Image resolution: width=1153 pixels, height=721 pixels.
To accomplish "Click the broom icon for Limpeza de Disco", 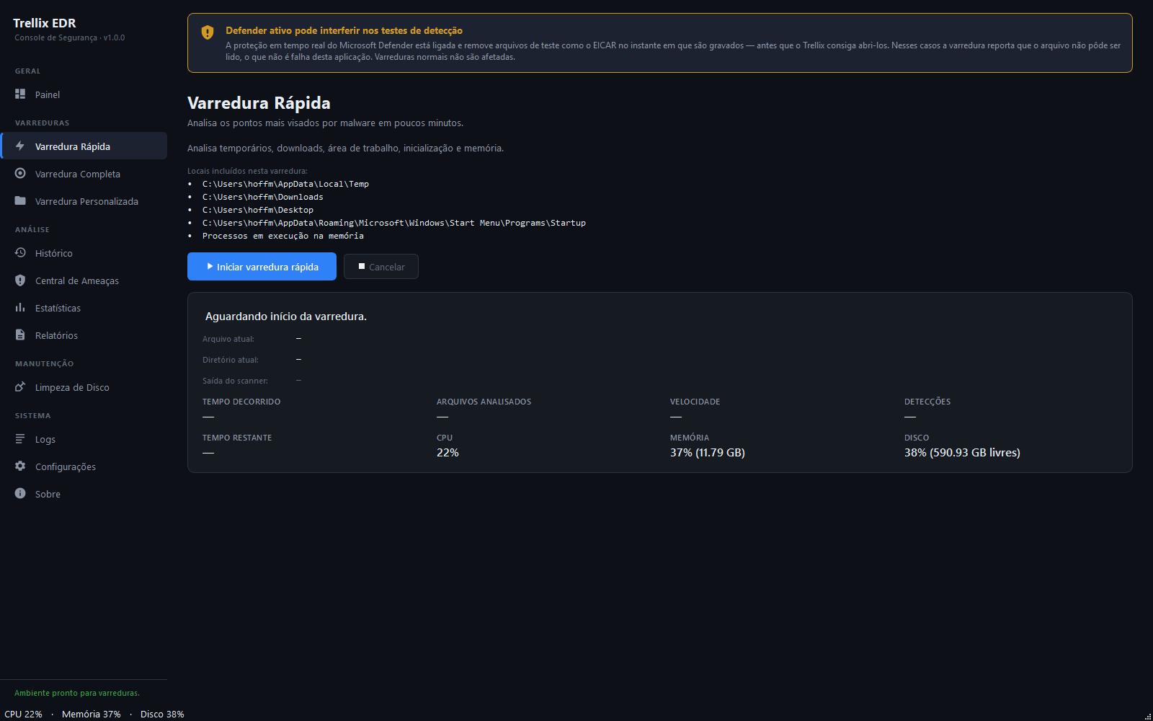I will coord(20,386).
